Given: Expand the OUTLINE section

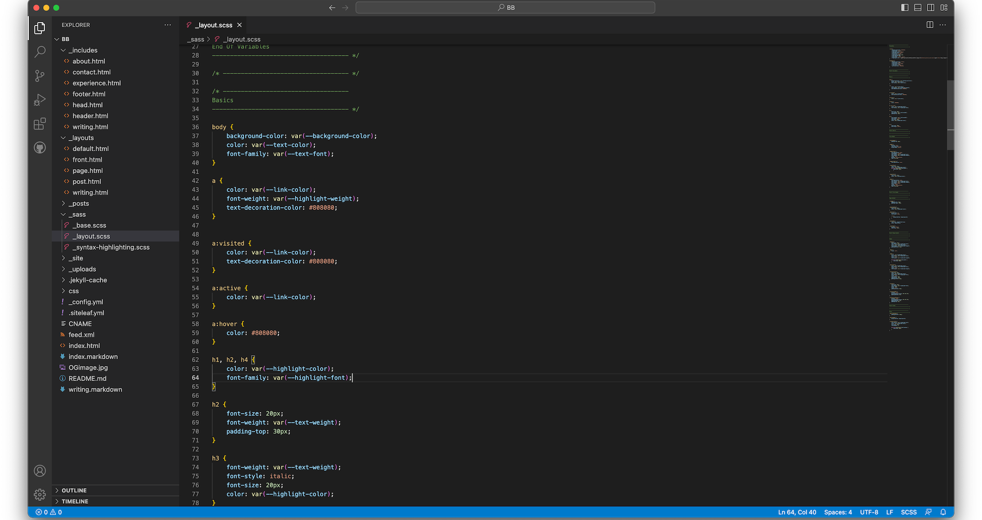Looking at the screenshot, I should click(x=74, y=490).
